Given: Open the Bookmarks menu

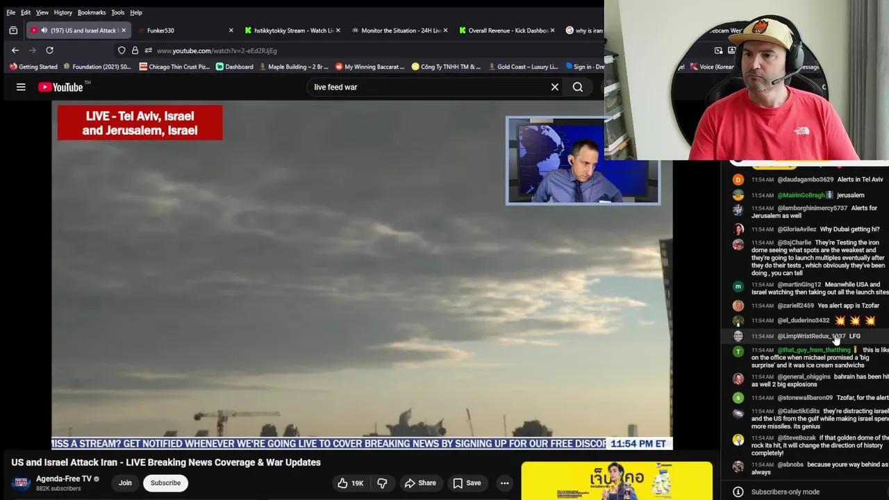Looking at the screenshot, I should tap(92, 12).
